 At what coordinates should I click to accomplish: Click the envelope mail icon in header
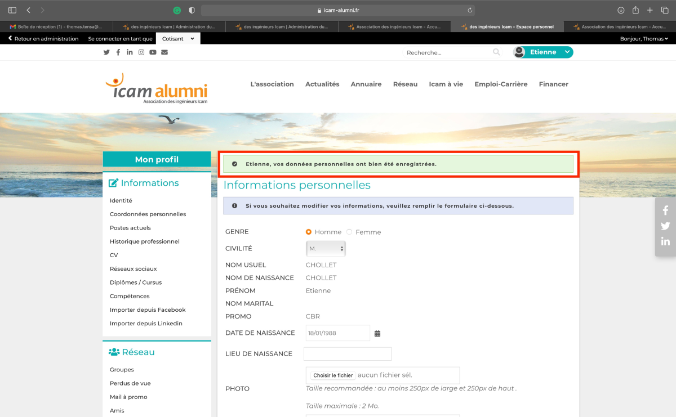[164, 52]
